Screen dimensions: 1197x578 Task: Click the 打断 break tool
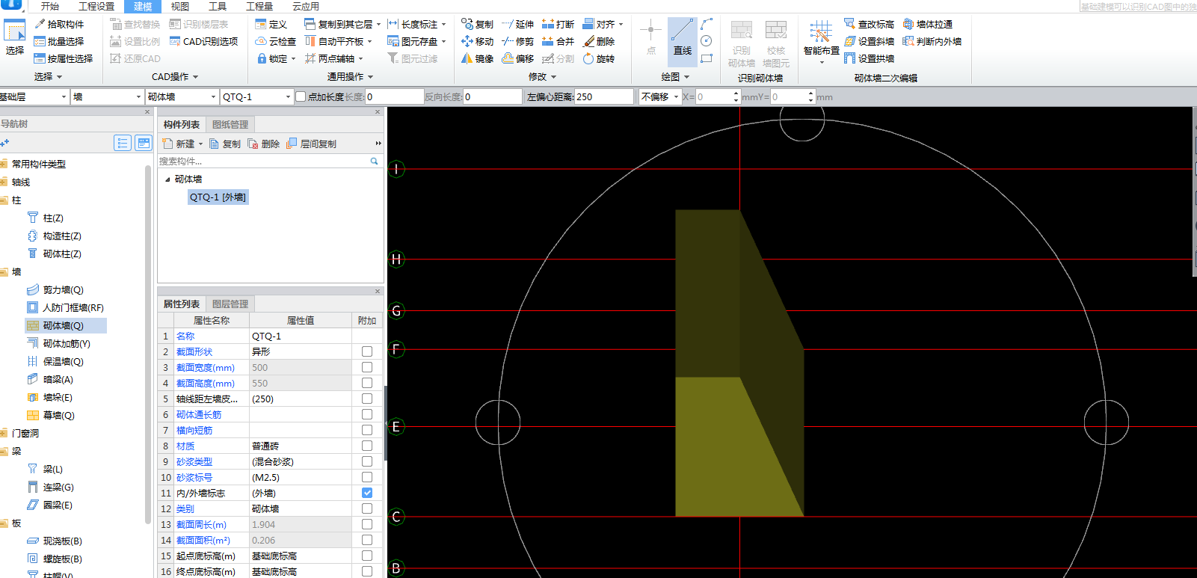click(558, 24)
